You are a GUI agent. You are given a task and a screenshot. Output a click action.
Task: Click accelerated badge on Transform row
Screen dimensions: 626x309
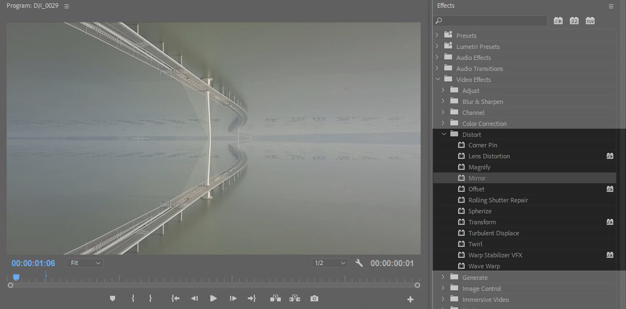tap(609, 222)
